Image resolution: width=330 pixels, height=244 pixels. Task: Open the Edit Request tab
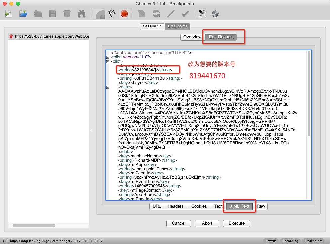tap(221, 37)
